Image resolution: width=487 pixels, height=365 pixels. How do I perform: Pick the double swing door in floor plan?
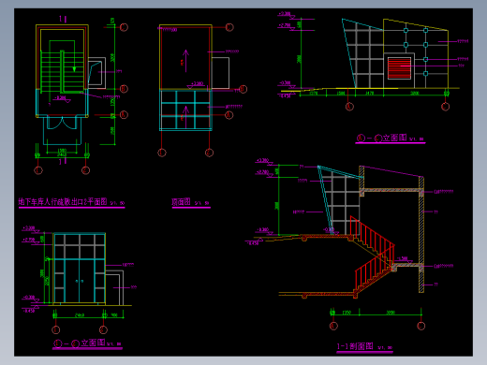(63, 123)
